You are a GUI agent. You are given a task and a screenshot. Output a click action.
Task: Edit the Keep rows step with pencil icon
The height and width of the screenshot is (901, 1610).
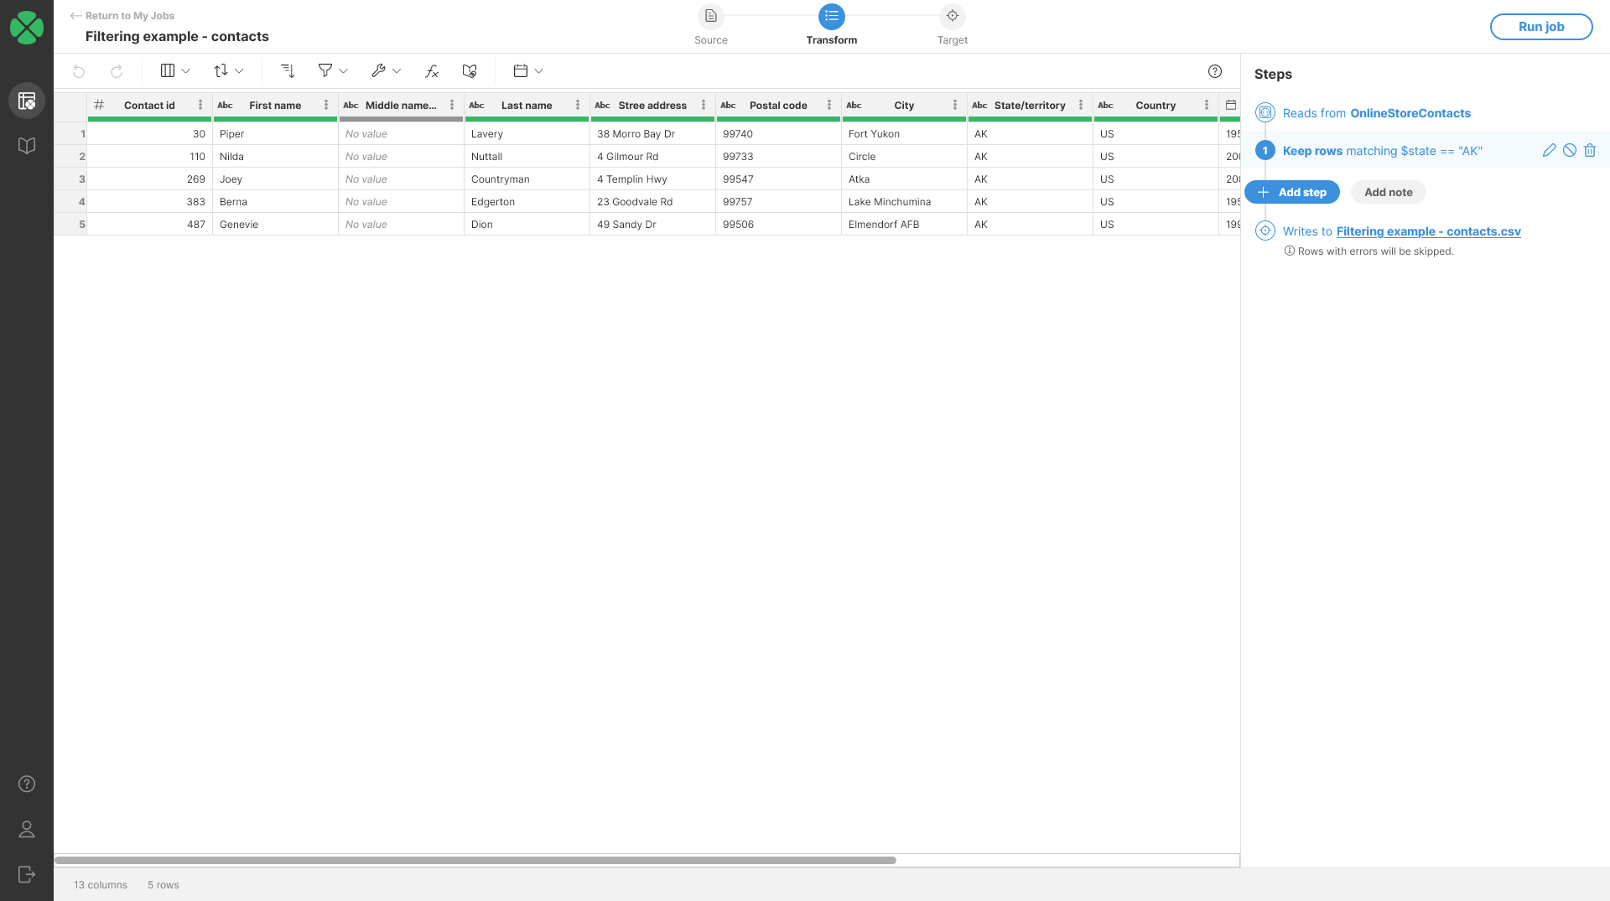pyautogui.click(x=1550, y=151)
